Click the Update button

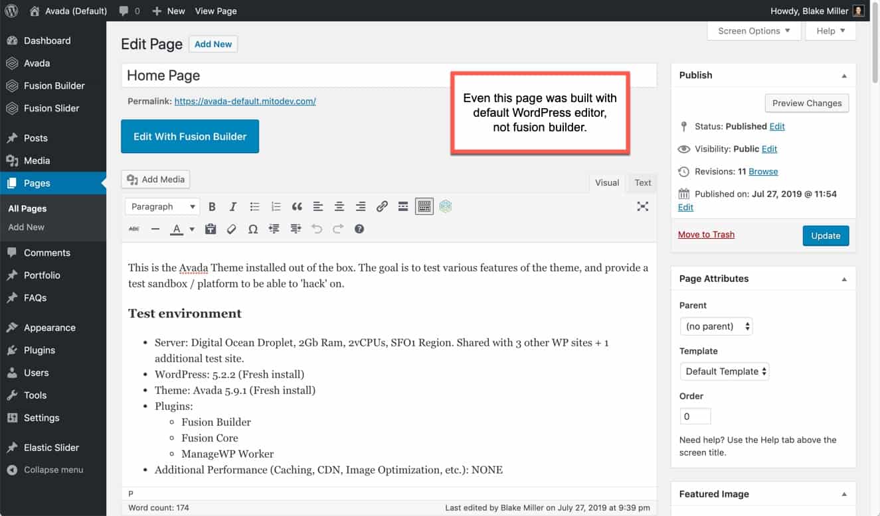pyautogui.click(x=826, y=235)
